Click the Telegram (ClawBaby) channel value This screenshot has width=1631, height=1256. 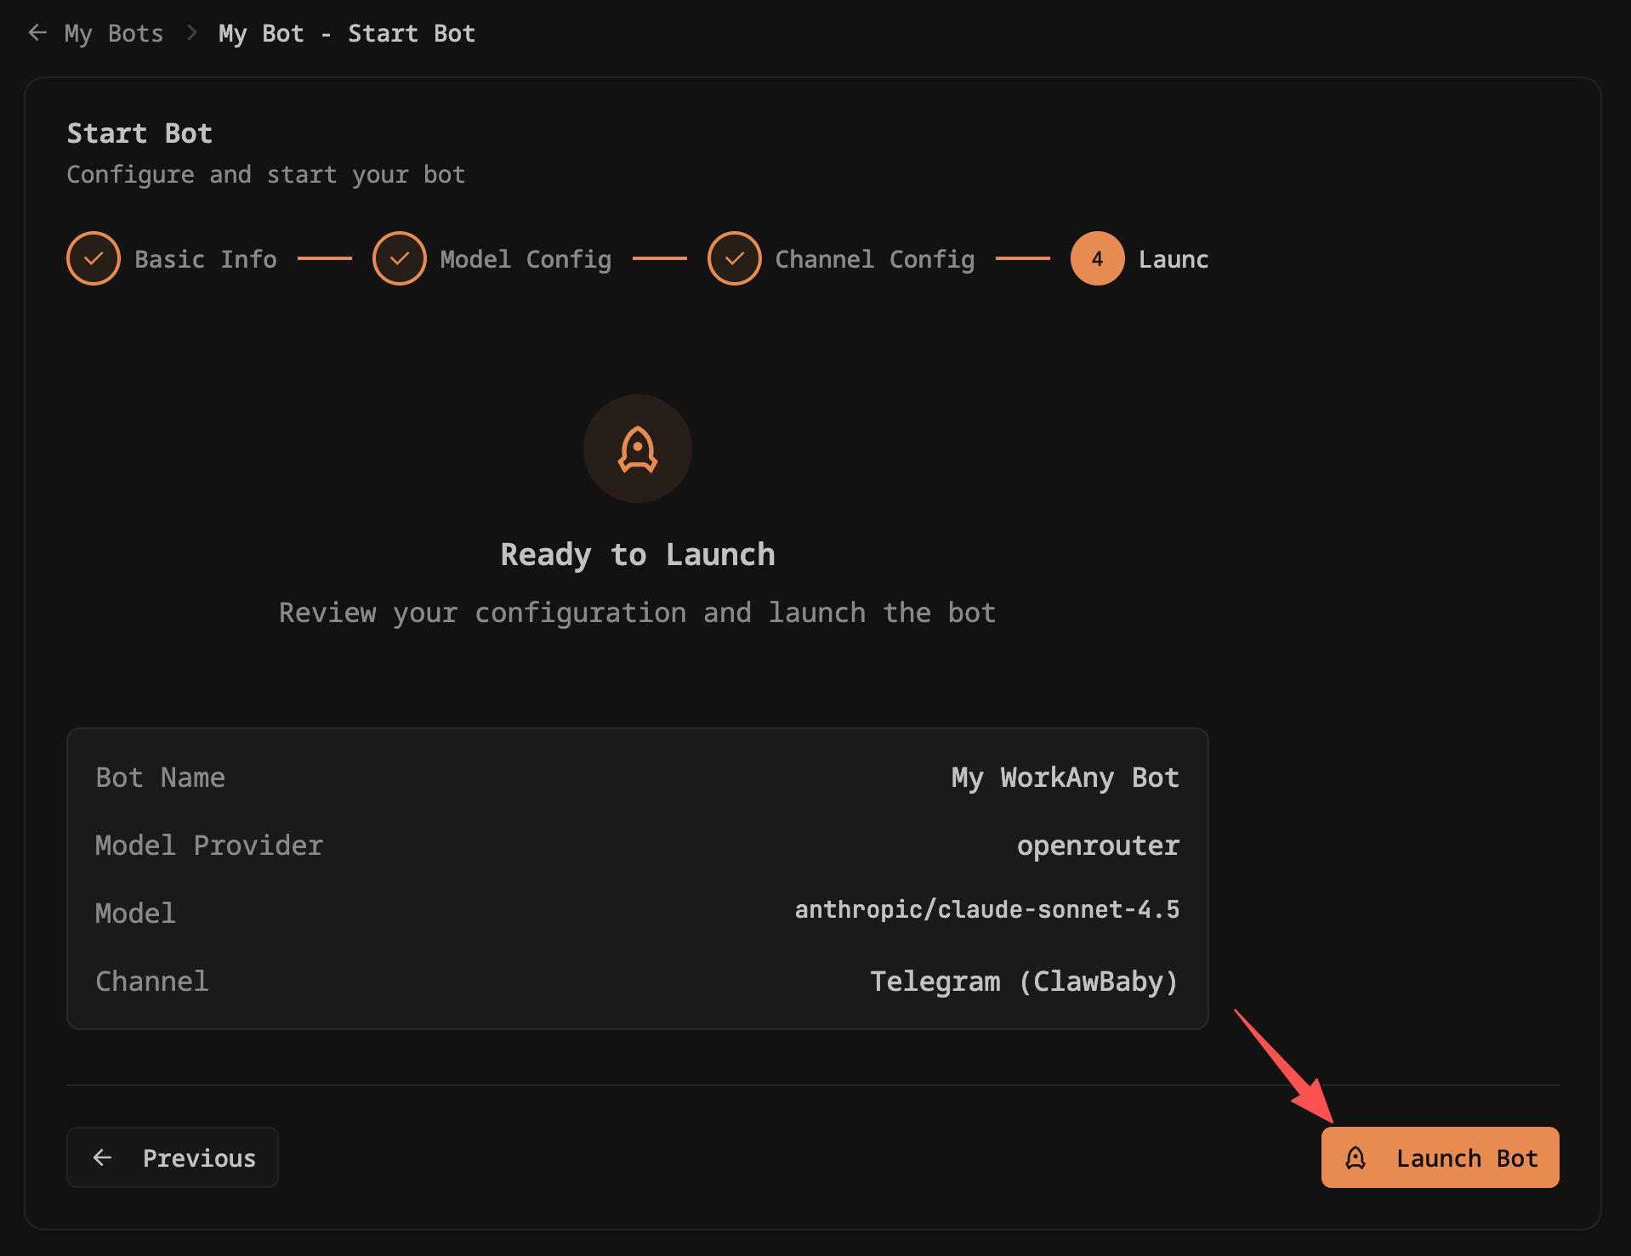point(1024,982)
